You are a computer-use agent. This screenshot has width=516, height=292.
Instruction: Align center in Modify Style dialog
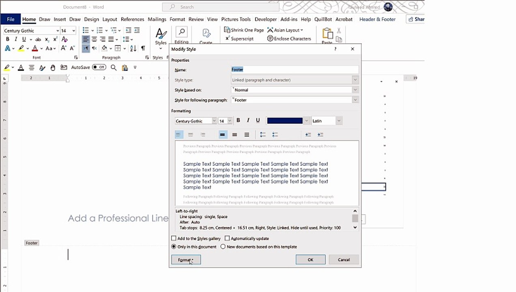point(191,135)
